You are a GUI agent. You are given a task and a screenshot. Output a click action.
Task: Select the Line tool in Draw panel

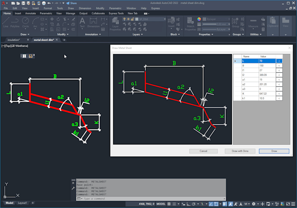pos(6,22)
